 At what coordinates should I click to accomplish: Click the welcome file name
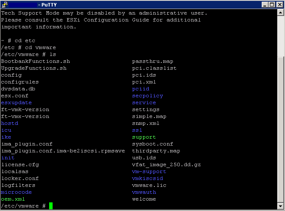coord(144,199)
